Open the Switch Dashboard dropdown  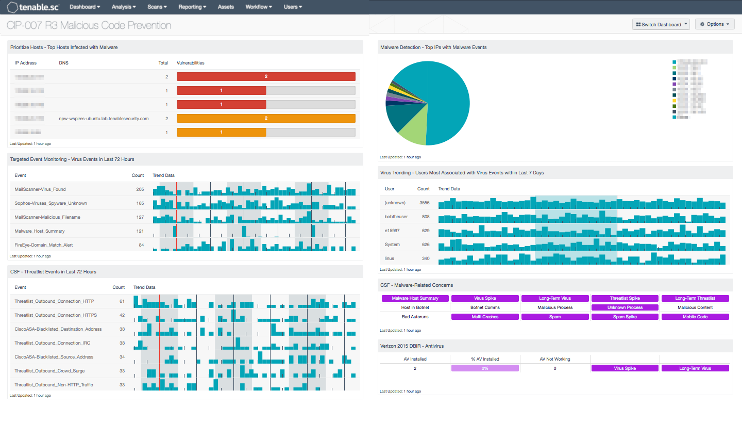coord(661,24)
